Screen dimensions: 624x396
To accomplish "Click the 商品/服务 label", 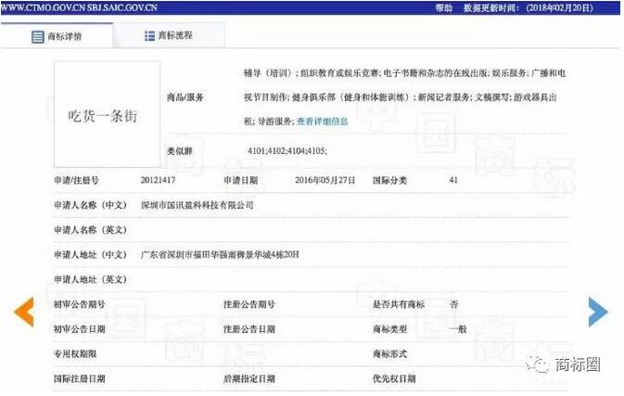I will (x=185, y=97).
